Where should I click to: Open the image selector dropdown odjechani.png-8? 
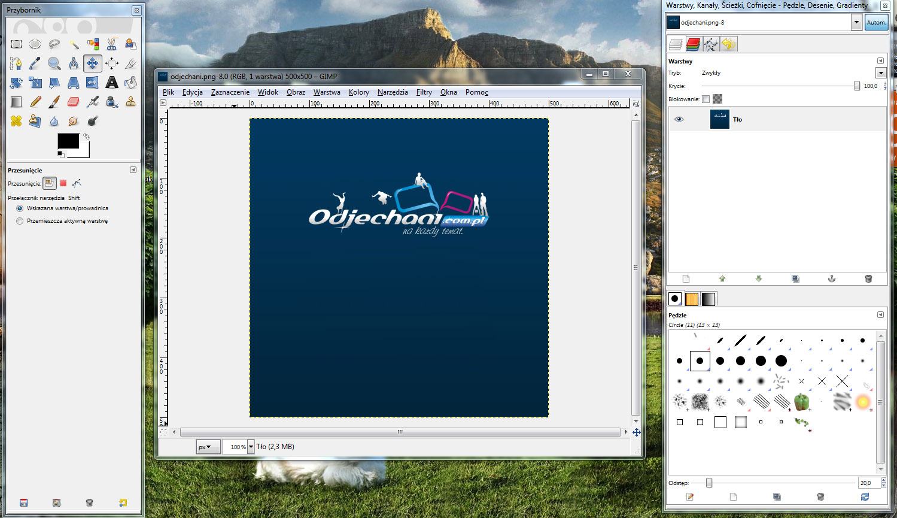856,22
